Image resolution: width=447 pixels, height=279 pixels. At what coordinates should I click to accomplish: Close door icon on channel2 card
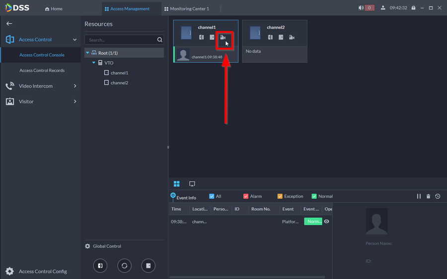click(x=281, y=37)
